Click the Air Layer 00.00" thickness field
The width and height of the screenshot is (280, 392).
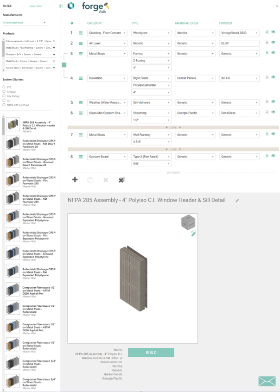click(x=239, y=44)
